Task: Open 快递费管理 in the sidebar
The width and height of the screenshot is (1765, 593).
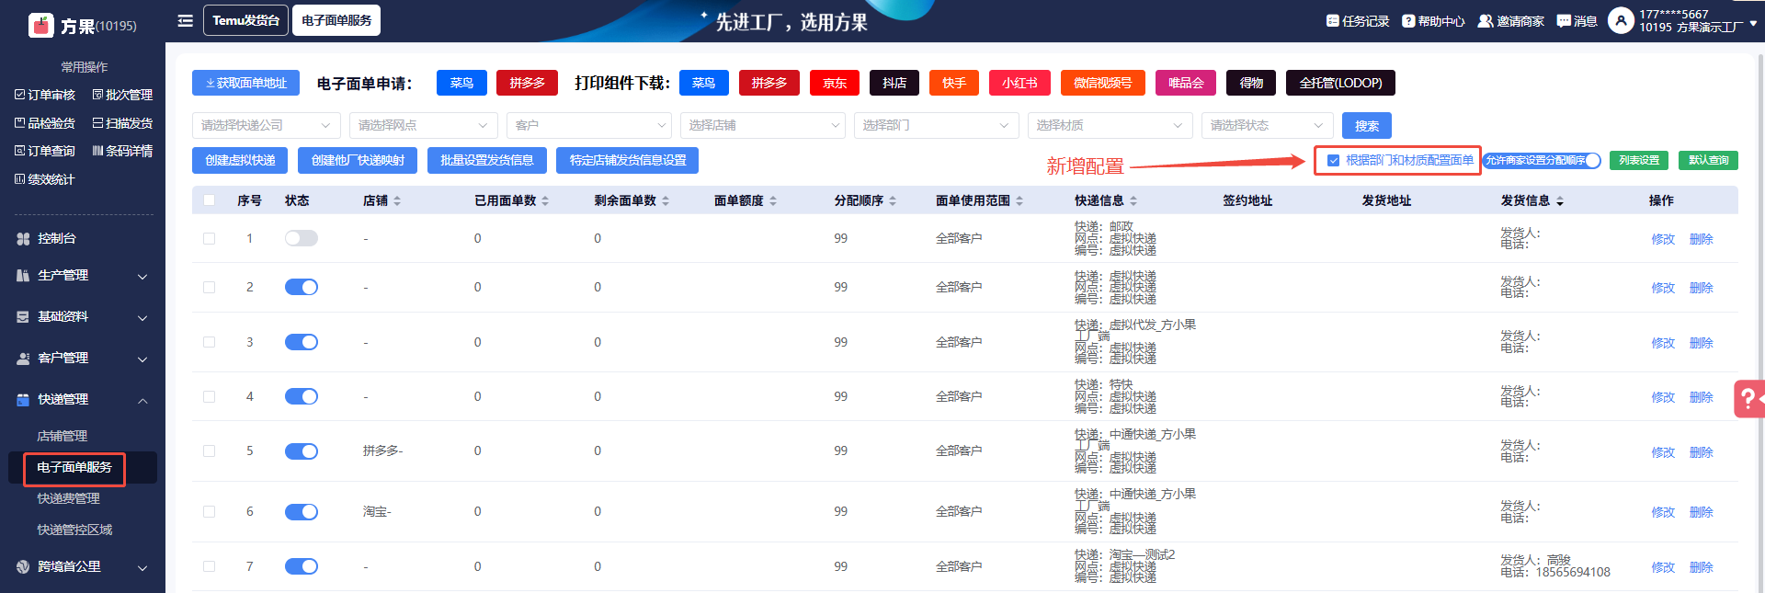Action: [68, 498]
